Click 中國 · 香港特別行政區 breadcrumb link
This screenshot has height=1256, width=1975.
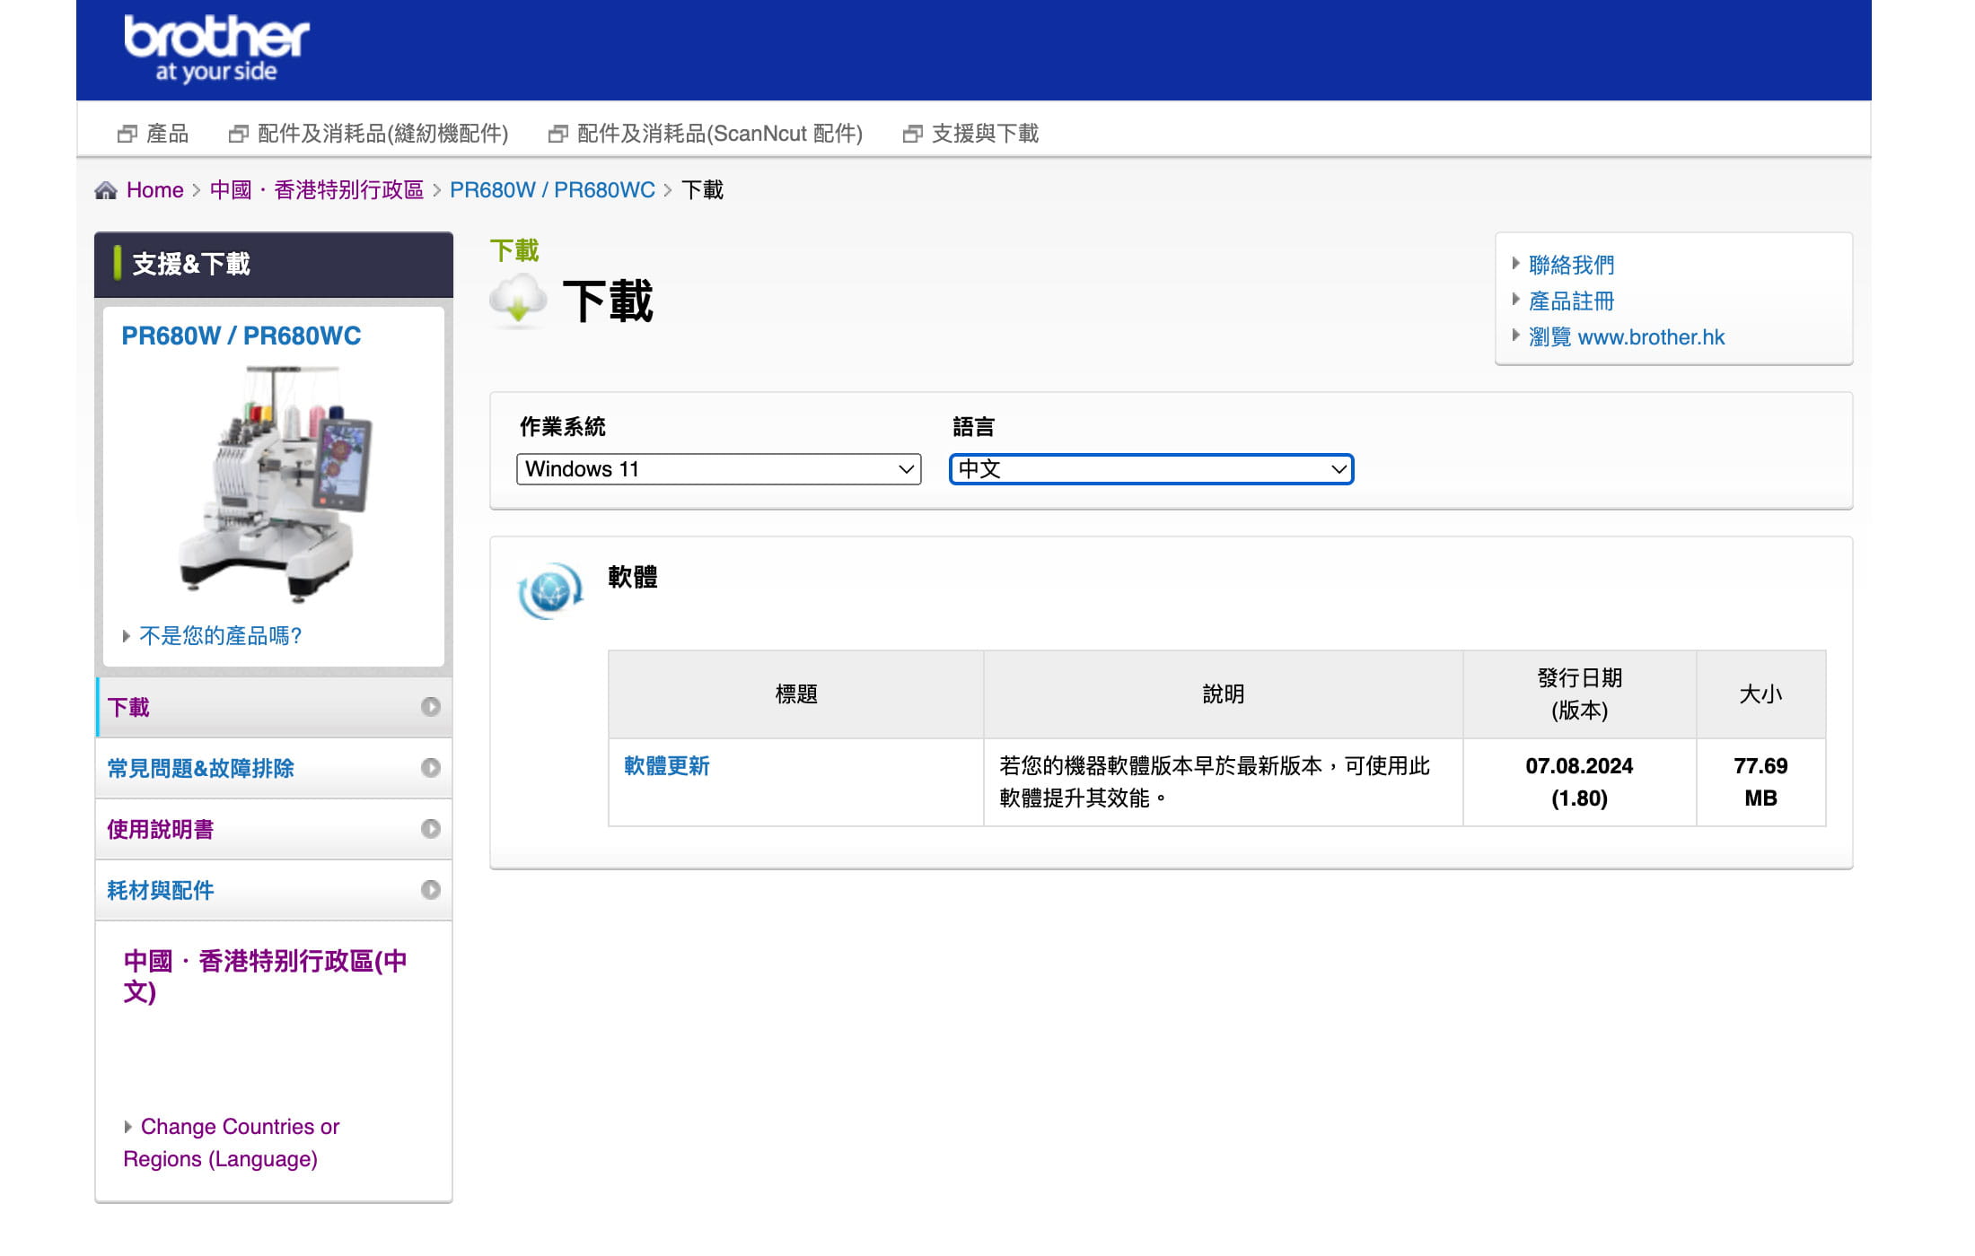click(317, 190)
